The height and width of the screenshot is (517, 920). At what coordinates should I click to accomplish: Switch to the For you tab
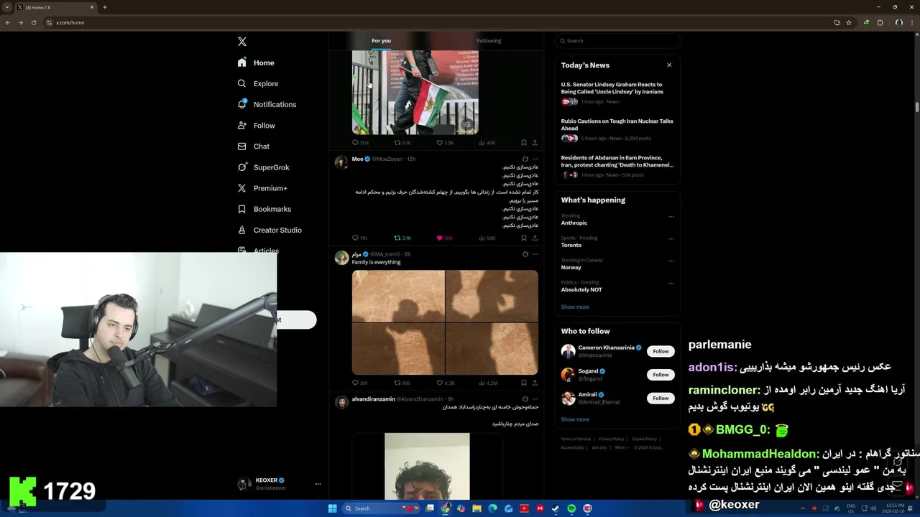pos(382,41)
